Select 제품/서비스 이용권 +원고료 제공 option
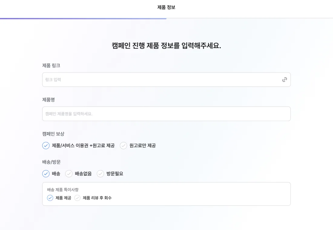This screenshot has width=333, height=230. [x=78, y=145]
